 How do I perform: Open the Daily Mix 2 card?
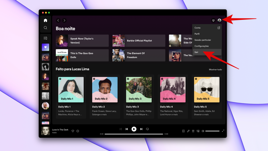tap(105, 97)
